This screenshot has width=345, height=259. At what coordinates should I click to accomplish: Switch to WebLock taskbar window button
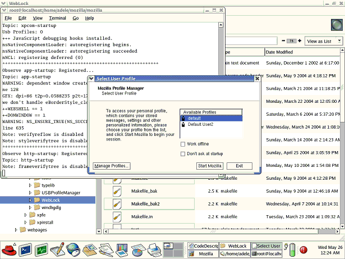pos(234,246)
